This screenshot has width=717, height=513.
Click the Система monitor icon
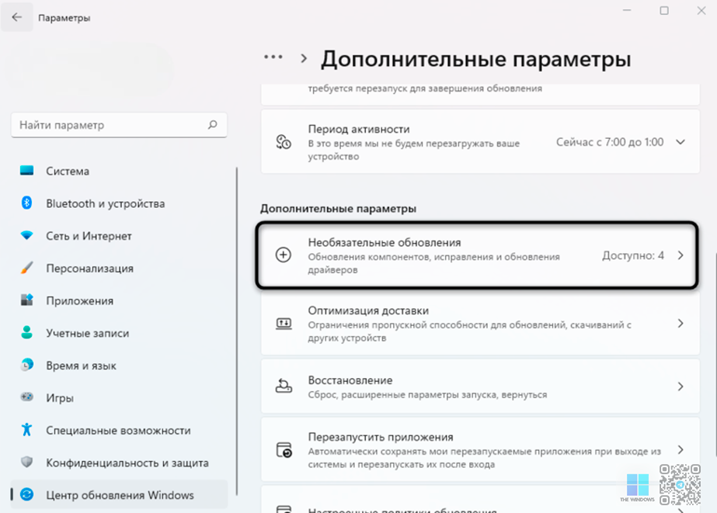pos(26,171)
